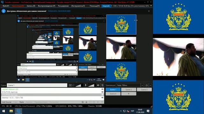
Task: Open the Помощь menu
Action: [95, 6]
